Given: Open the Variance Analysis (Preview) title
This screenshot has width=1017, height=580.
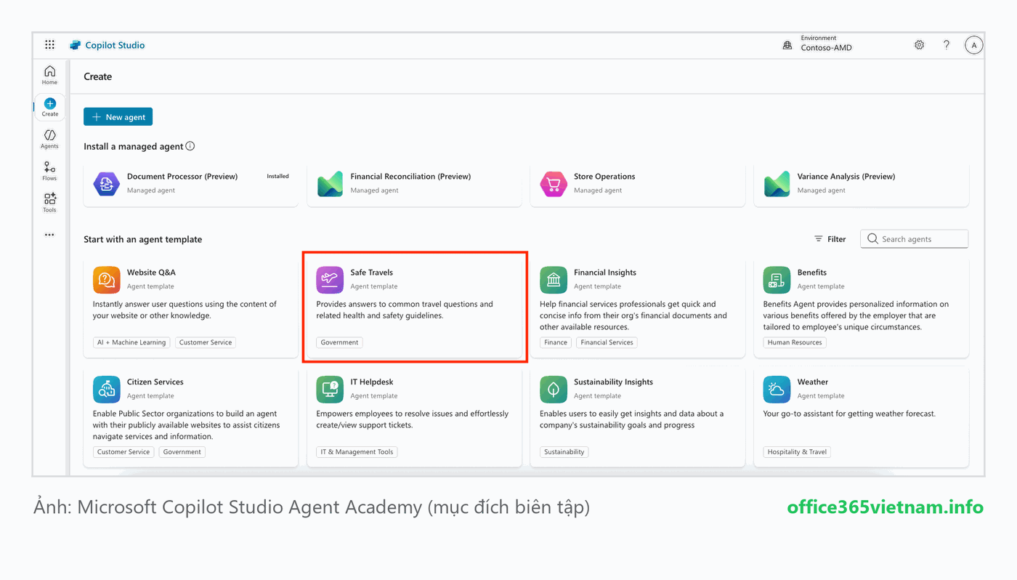Looking at the screenshot, I should click(846, 177).
